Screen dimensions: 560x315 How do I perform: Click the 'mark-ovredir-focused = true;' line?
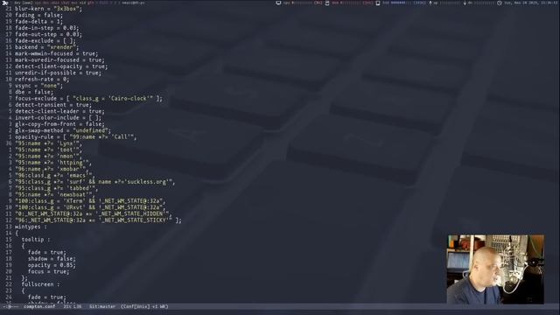(x=59, y=60)
